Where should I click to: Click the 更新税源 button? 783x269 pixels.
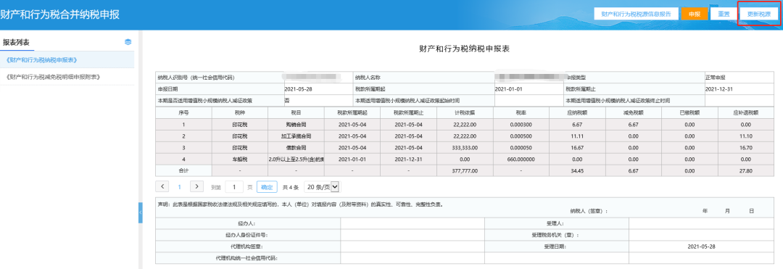759,14
